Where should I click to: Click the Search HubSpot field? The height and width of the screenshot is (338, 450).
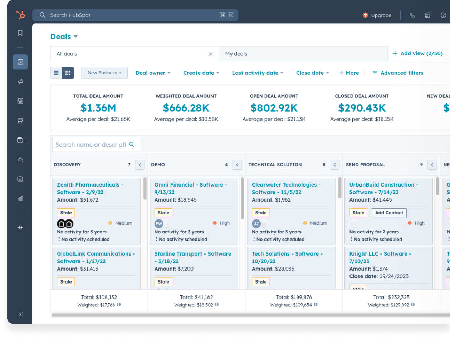(x=135, y=15)
